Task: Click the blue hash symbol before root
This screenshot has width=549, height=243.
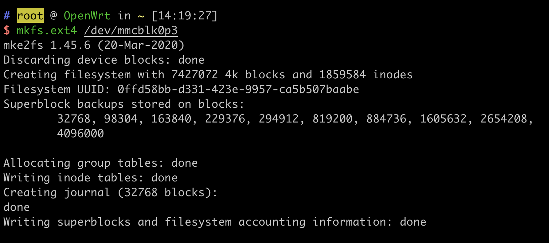Action: click(x=7, y=16)
